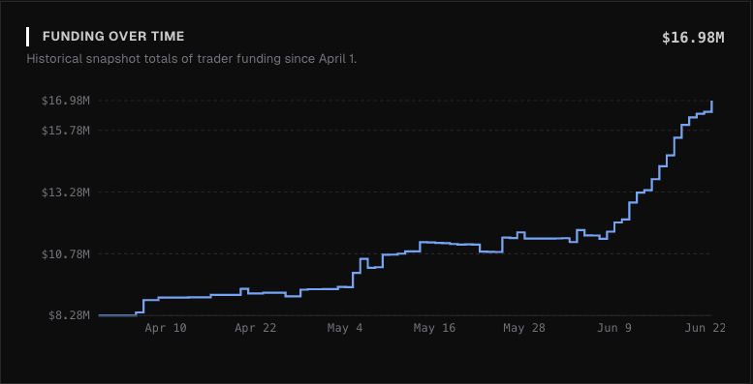Click the Apr 10 x-axis label
Viewport: 753px width, 384px height.
[x=166, y=328]
